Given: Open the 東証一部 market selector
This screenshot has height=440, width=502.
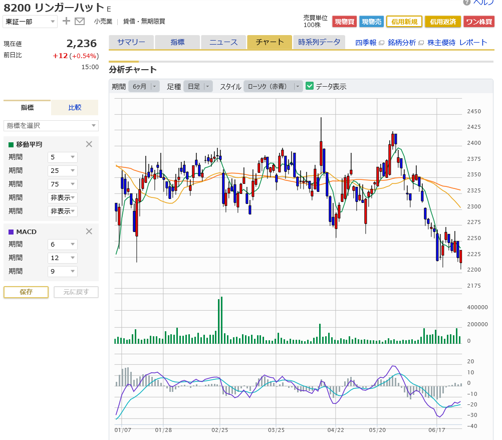Looking at the screenshot, I should click(30, 22).
